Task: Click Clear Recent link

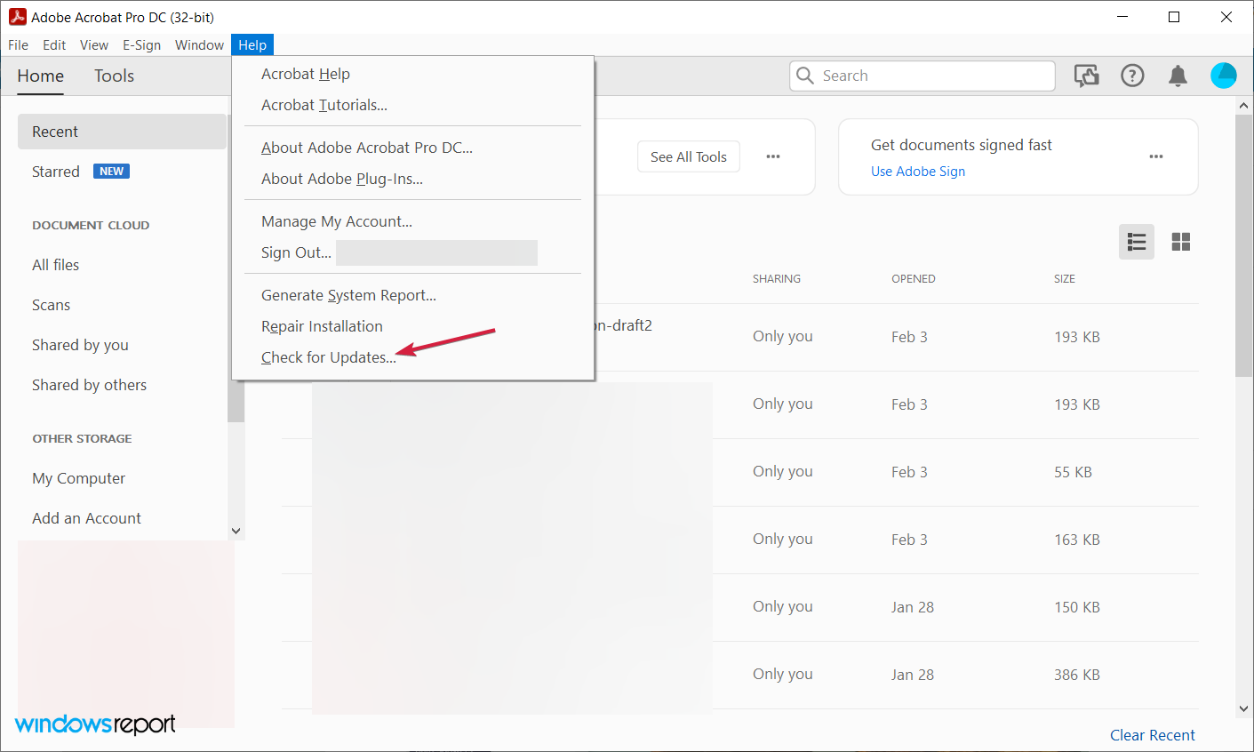Action: [x=1152, y=735]
